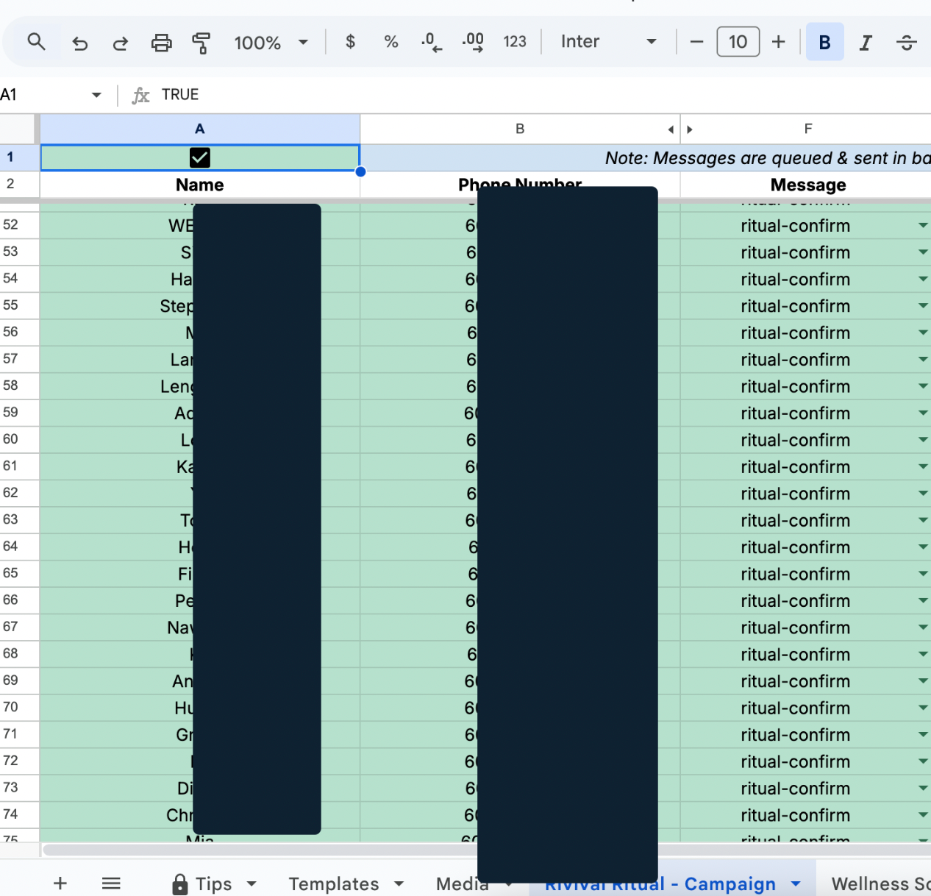931x896 pixels.
Task: Open the message dropdown in row 73
Action: tap(923, 789)
